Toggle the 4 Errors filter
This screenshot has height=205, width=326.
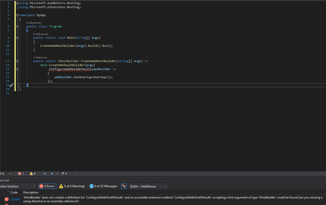pyautogui.click(x=47, y=186)
